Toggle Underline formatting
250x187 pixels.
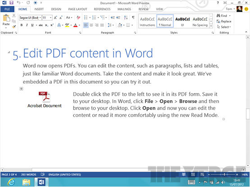coord(32,25)
